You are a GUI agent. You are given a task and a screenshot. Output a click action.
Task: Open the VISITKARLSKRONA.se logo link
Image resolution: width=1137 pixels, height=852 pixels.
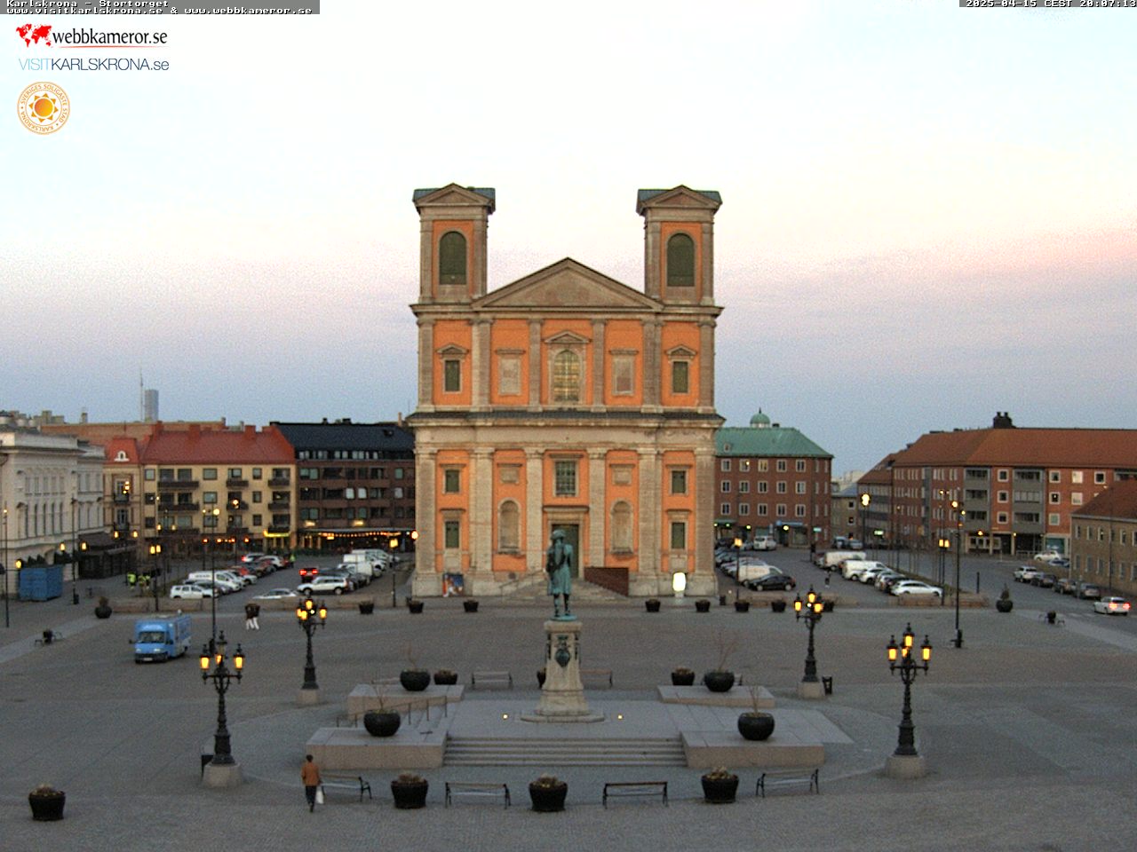pyautogui.click(x=93, y=65)
